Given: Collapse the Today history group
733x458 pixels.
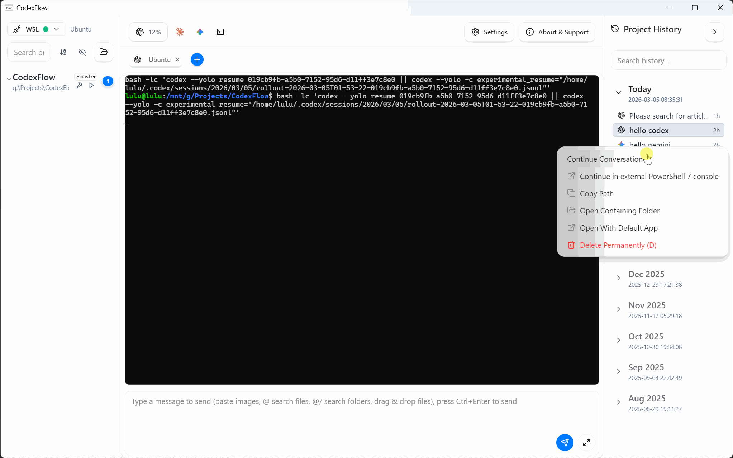Looking at the screenshot, I should point(619,93).
